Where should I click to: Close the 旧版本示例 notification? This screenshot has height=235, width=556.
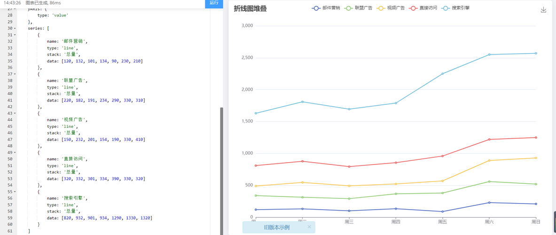pyautogui.click(x=309, y=227)
